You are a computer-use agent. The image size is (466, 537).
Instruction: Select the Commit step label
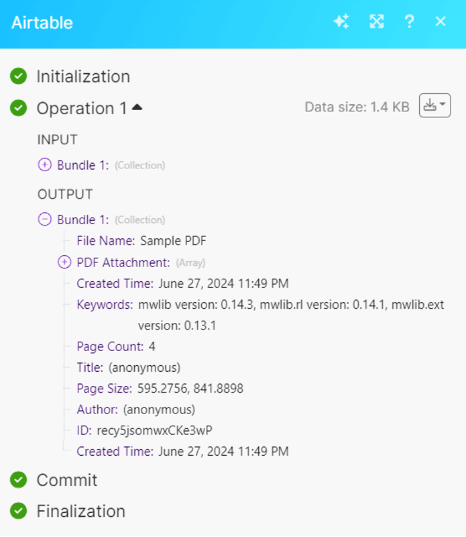pyautogui.click(x=67, y=480)
